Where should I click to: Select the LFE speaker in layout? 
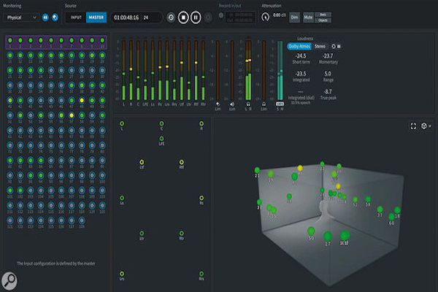(161, 139)
